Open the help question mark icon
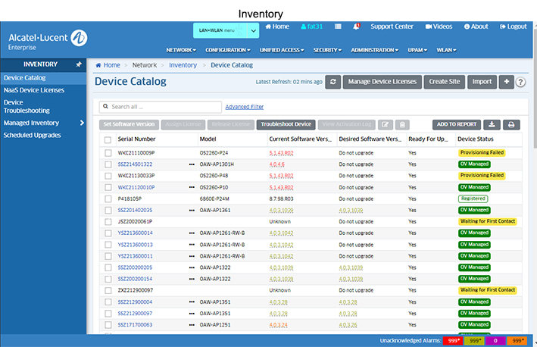This screenshot has height=347, width=537. point(521,83)
